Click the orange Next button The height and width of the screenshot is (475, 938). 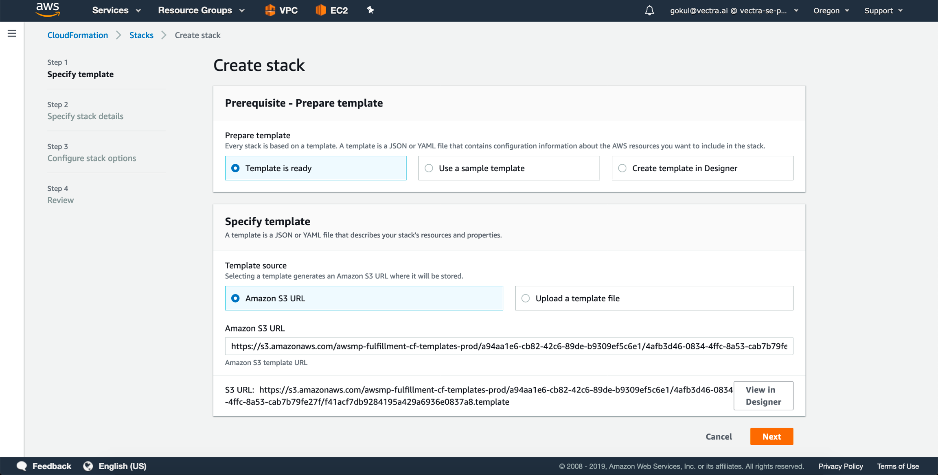[x=771, y=436]
